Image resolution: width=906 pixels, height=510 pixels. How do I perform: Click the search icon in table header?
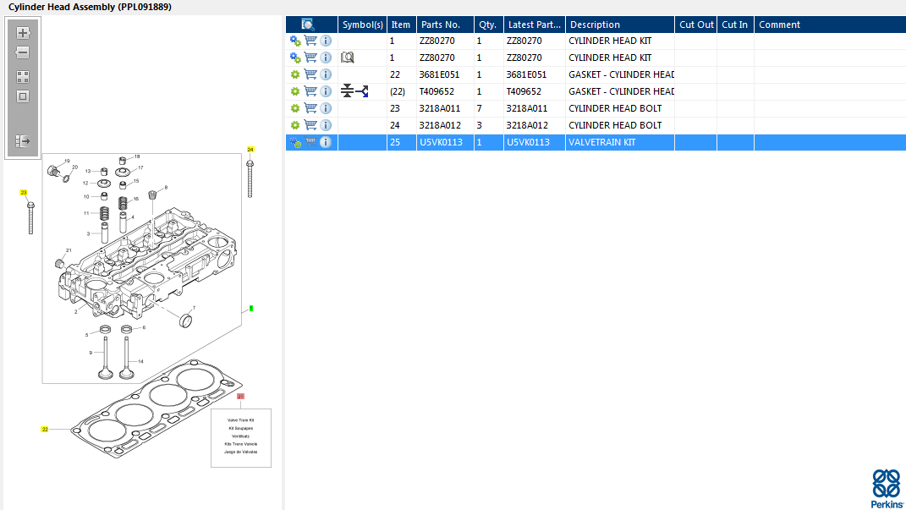click(x=308, y=25)
